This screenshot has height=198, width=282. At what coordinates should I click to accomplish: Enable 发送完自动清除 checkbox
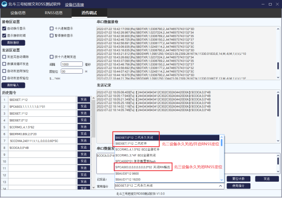pyautogui.click(x=4, y=57)
